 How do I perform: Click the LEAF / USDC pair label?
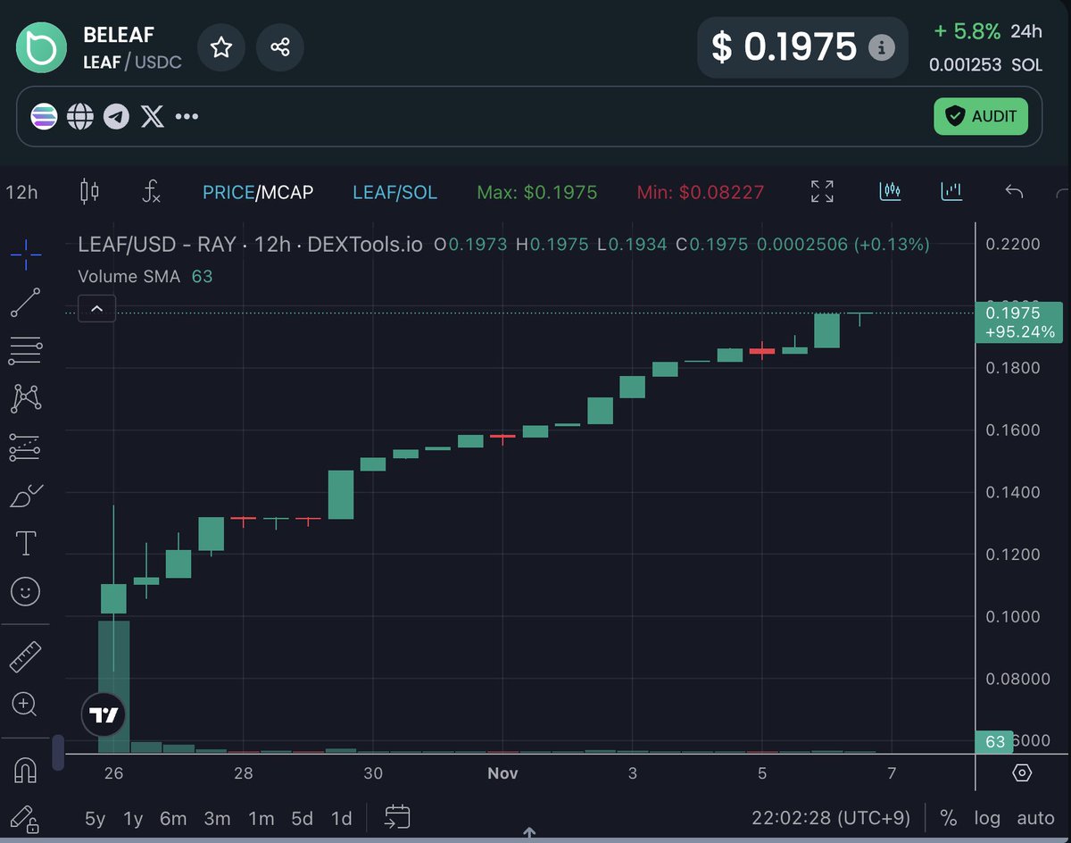point(132,63)
